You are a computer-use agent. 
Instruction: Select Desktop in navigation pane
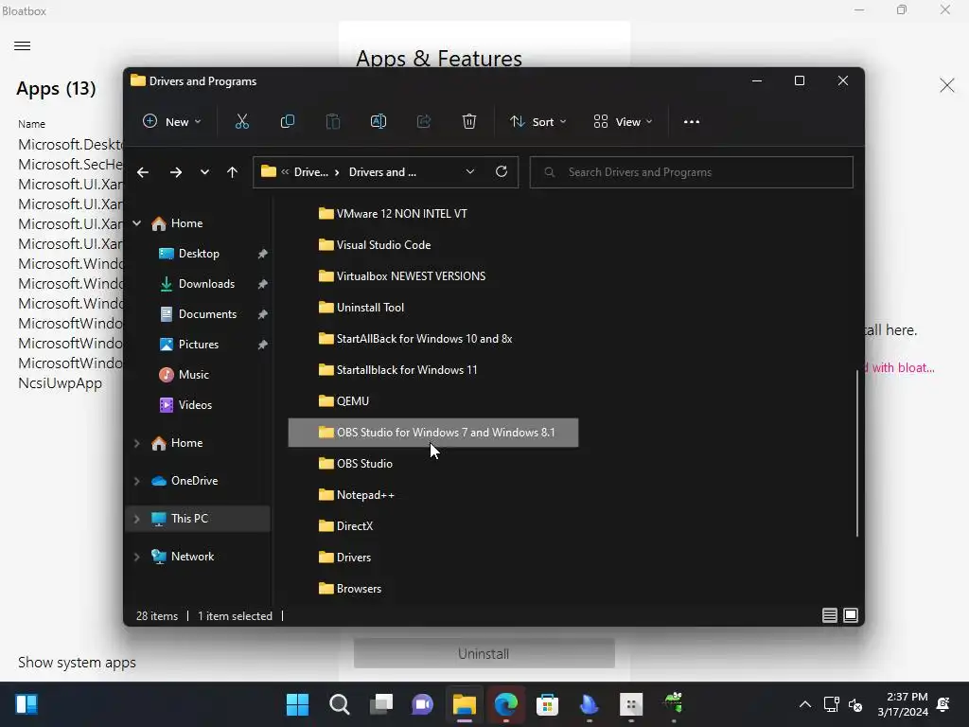point(200,254)
